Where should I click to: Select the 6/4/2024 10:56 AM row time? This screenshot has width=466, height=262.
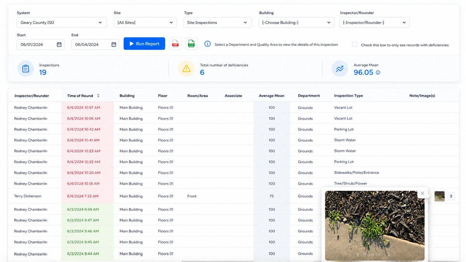click(x=83, y=118)
